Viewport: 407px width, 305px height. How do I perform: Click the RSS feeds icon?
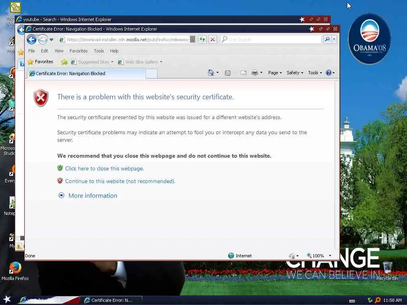tap(228, 73)
